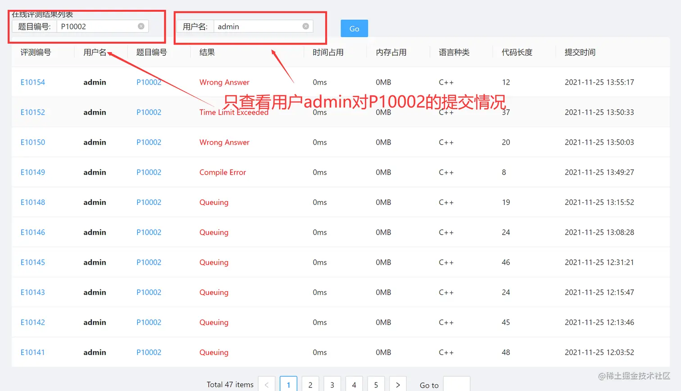The width and height of the screenshot is (681, 391).
Task: Click Queuing result in row E10143
Action: pos(214,293)
